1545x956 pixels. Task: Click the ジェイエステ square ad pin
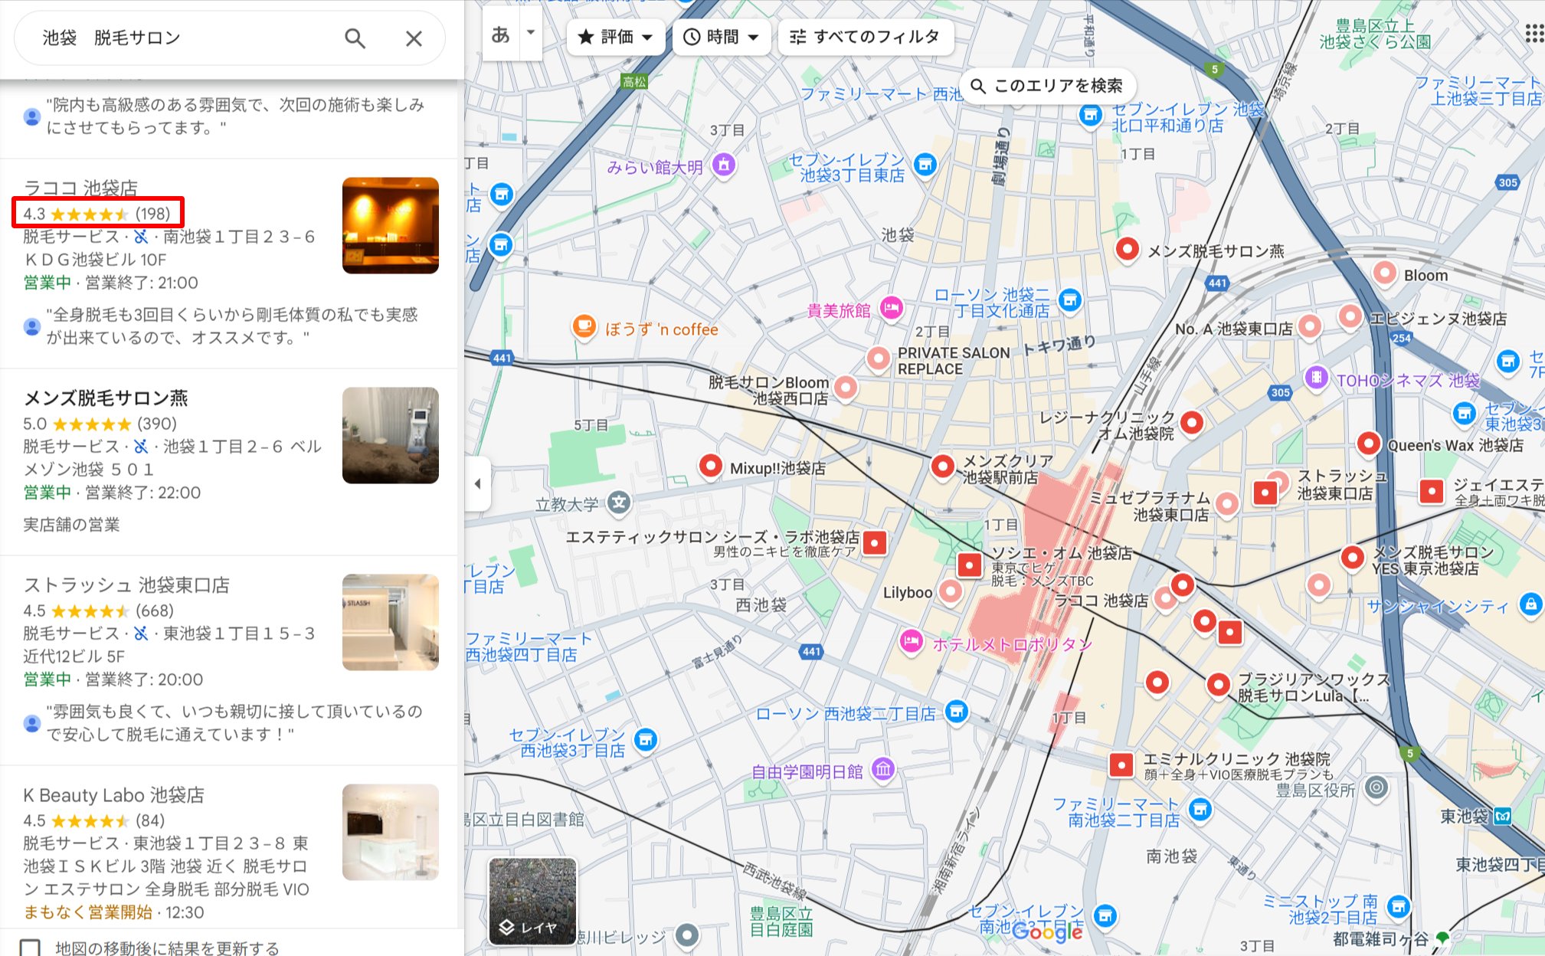pyautogui.click(x=1432, y=491)
